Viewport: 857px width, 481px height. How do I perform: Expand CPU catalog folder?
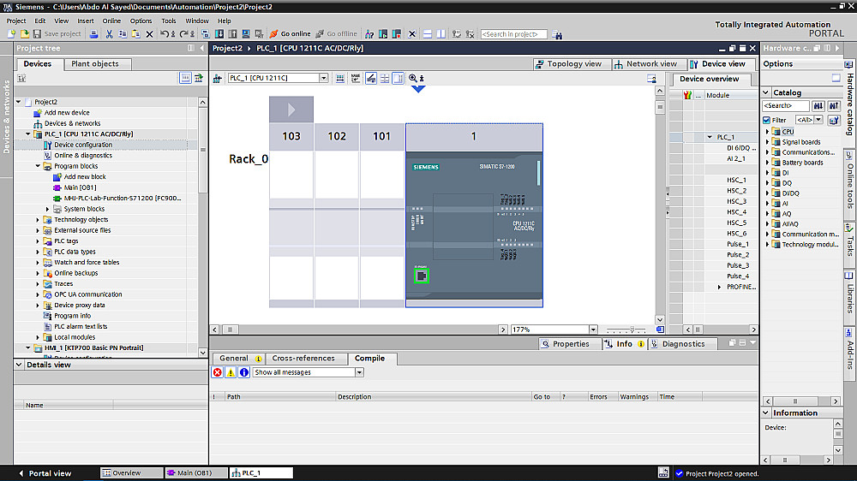tap(767, 132)
